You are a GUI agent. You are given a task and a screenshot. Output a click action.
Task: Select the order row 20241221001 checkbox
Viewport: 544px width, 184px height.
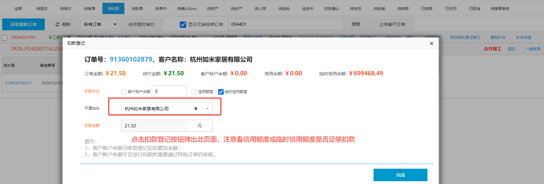(4, 38)
